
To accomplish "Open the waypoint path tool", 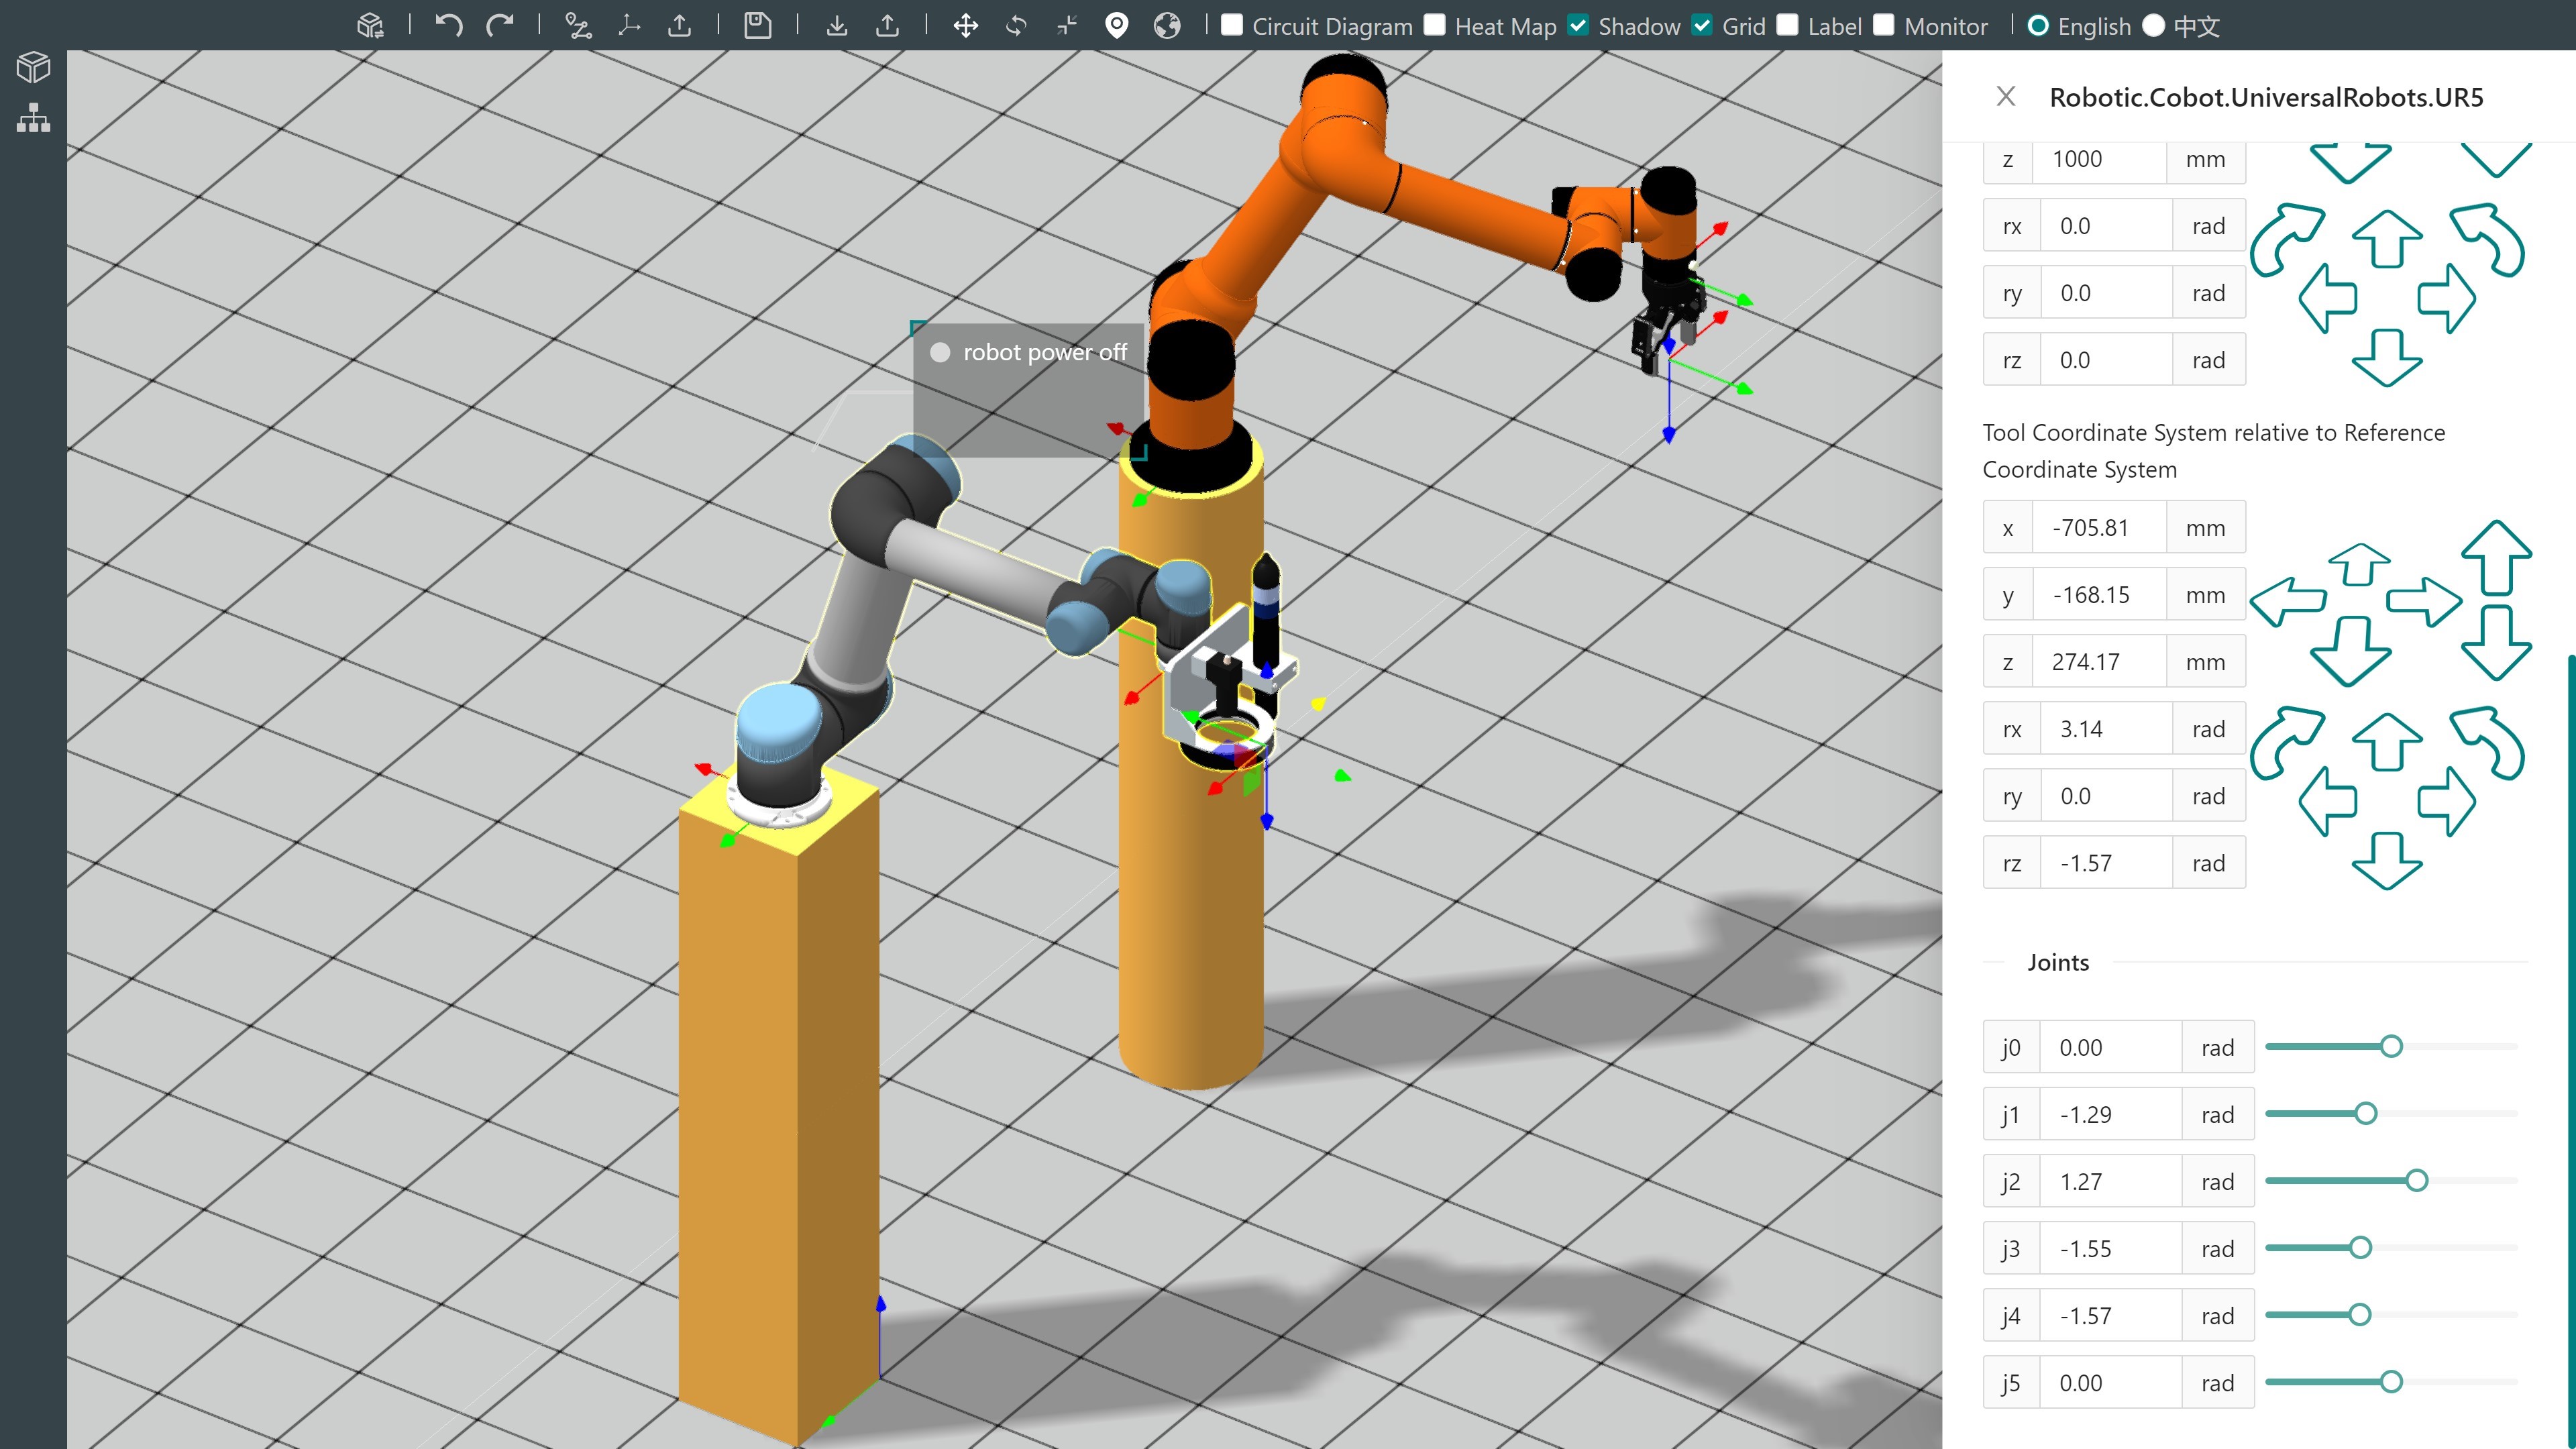I will (578, 25).
